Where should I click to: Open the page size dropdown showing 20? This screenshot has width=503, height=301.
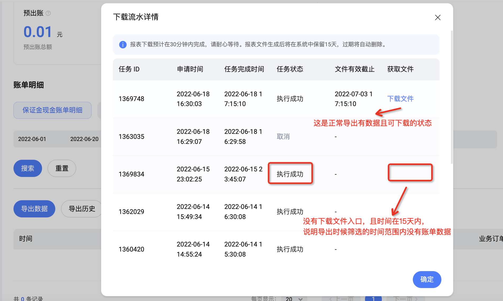(x=294, y=299)
